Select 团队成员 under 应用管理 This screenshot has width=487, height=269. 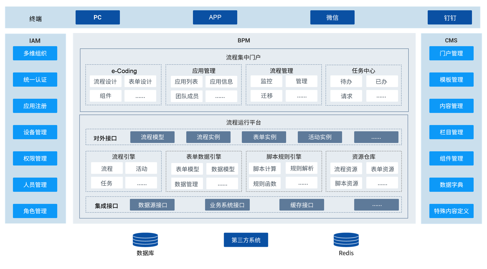187,96
